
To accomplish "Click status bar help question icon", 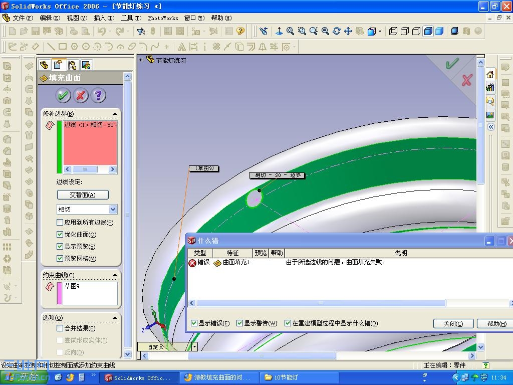I will [x=486, y=365].
